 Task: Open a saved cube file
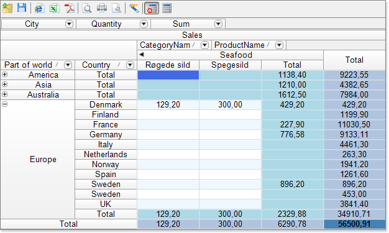[x=7, y=9]
